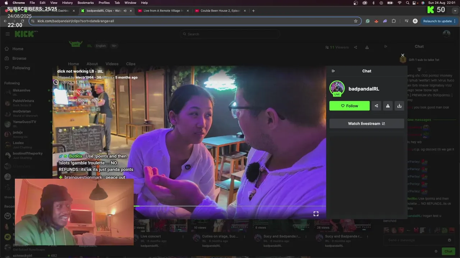Open the Chrome extensions puzzle icon
The image size is (460, 258).
[x=394, y=21]
